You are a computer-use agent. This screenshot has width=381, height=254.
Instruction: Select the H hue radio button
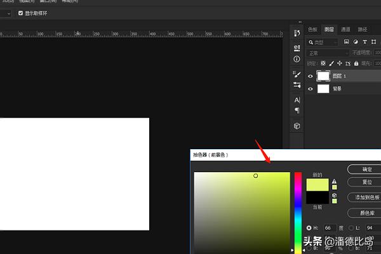309,227
